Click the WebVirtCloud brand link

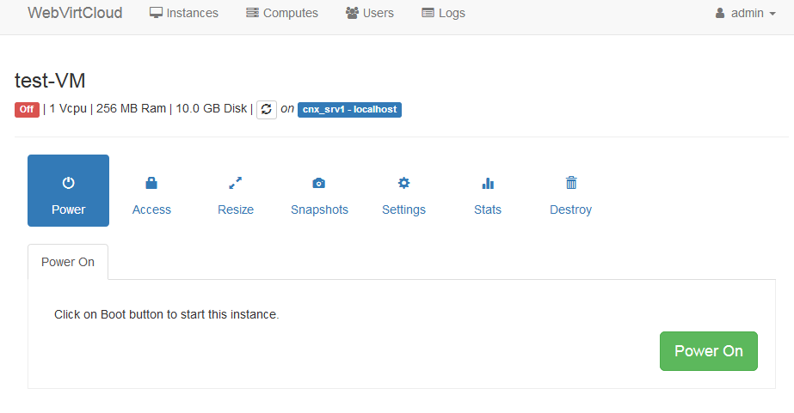(75, 13)
